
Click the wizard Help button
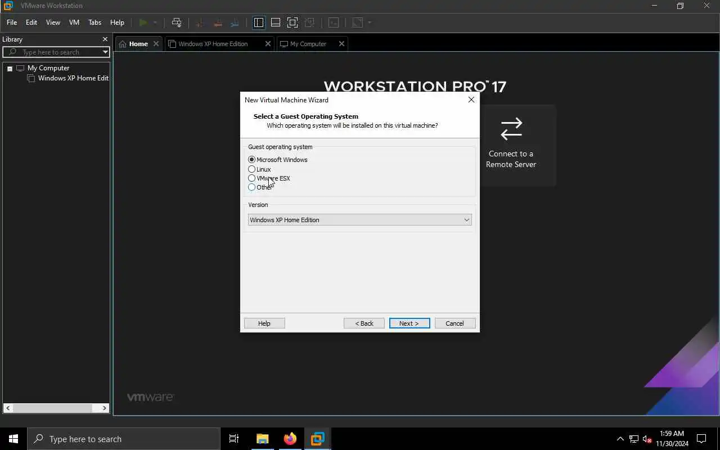click(x=264, y=323)
